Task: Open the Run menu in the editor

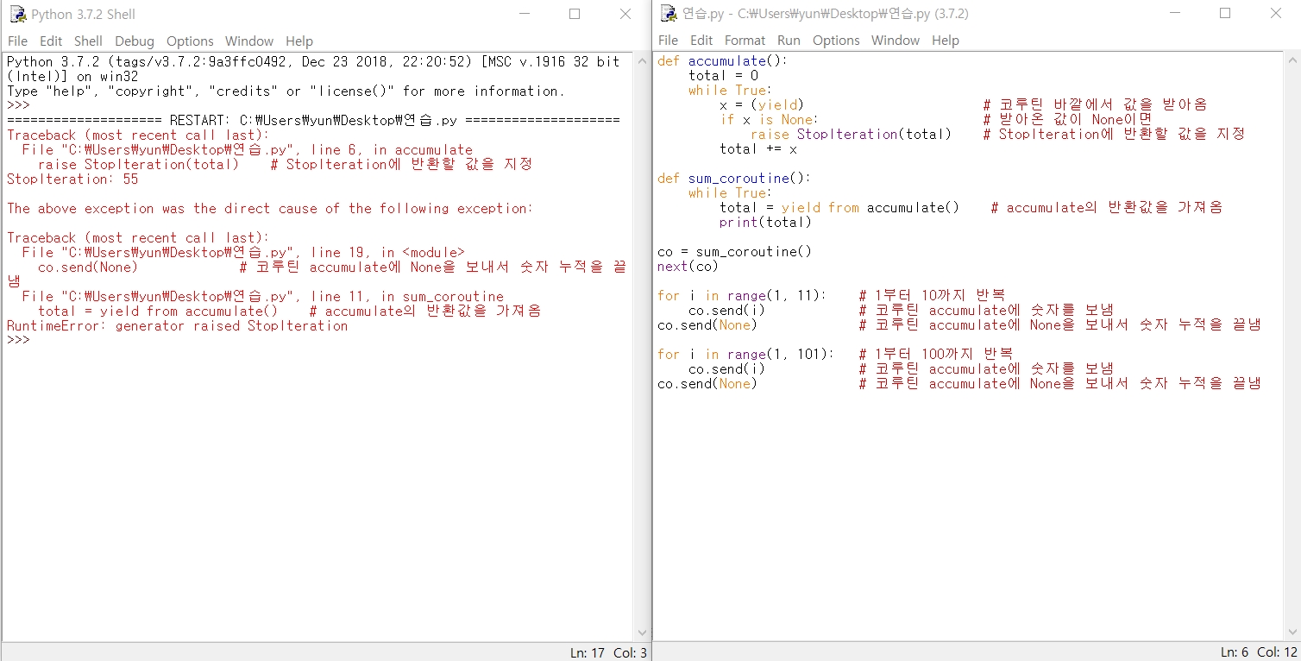Action: click(789, 40)
